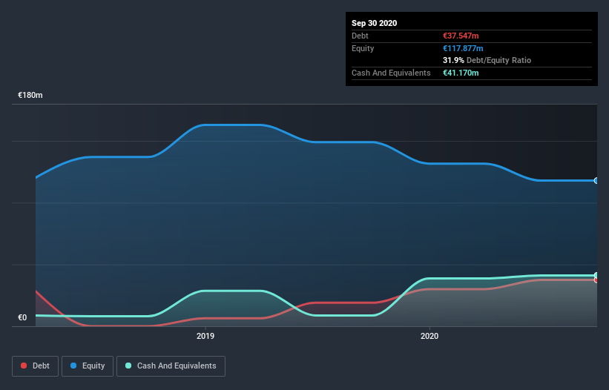Viewport: 609px width, 390px height.
Task: Click the €0 axis label
Action: tap(22, 317)
